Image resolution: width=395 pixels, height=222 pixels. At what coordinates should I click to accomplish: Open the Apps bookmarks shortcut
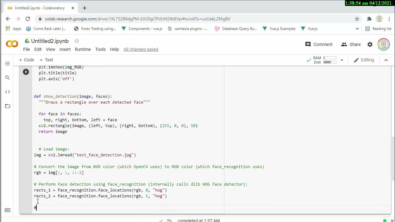point(14,29)
